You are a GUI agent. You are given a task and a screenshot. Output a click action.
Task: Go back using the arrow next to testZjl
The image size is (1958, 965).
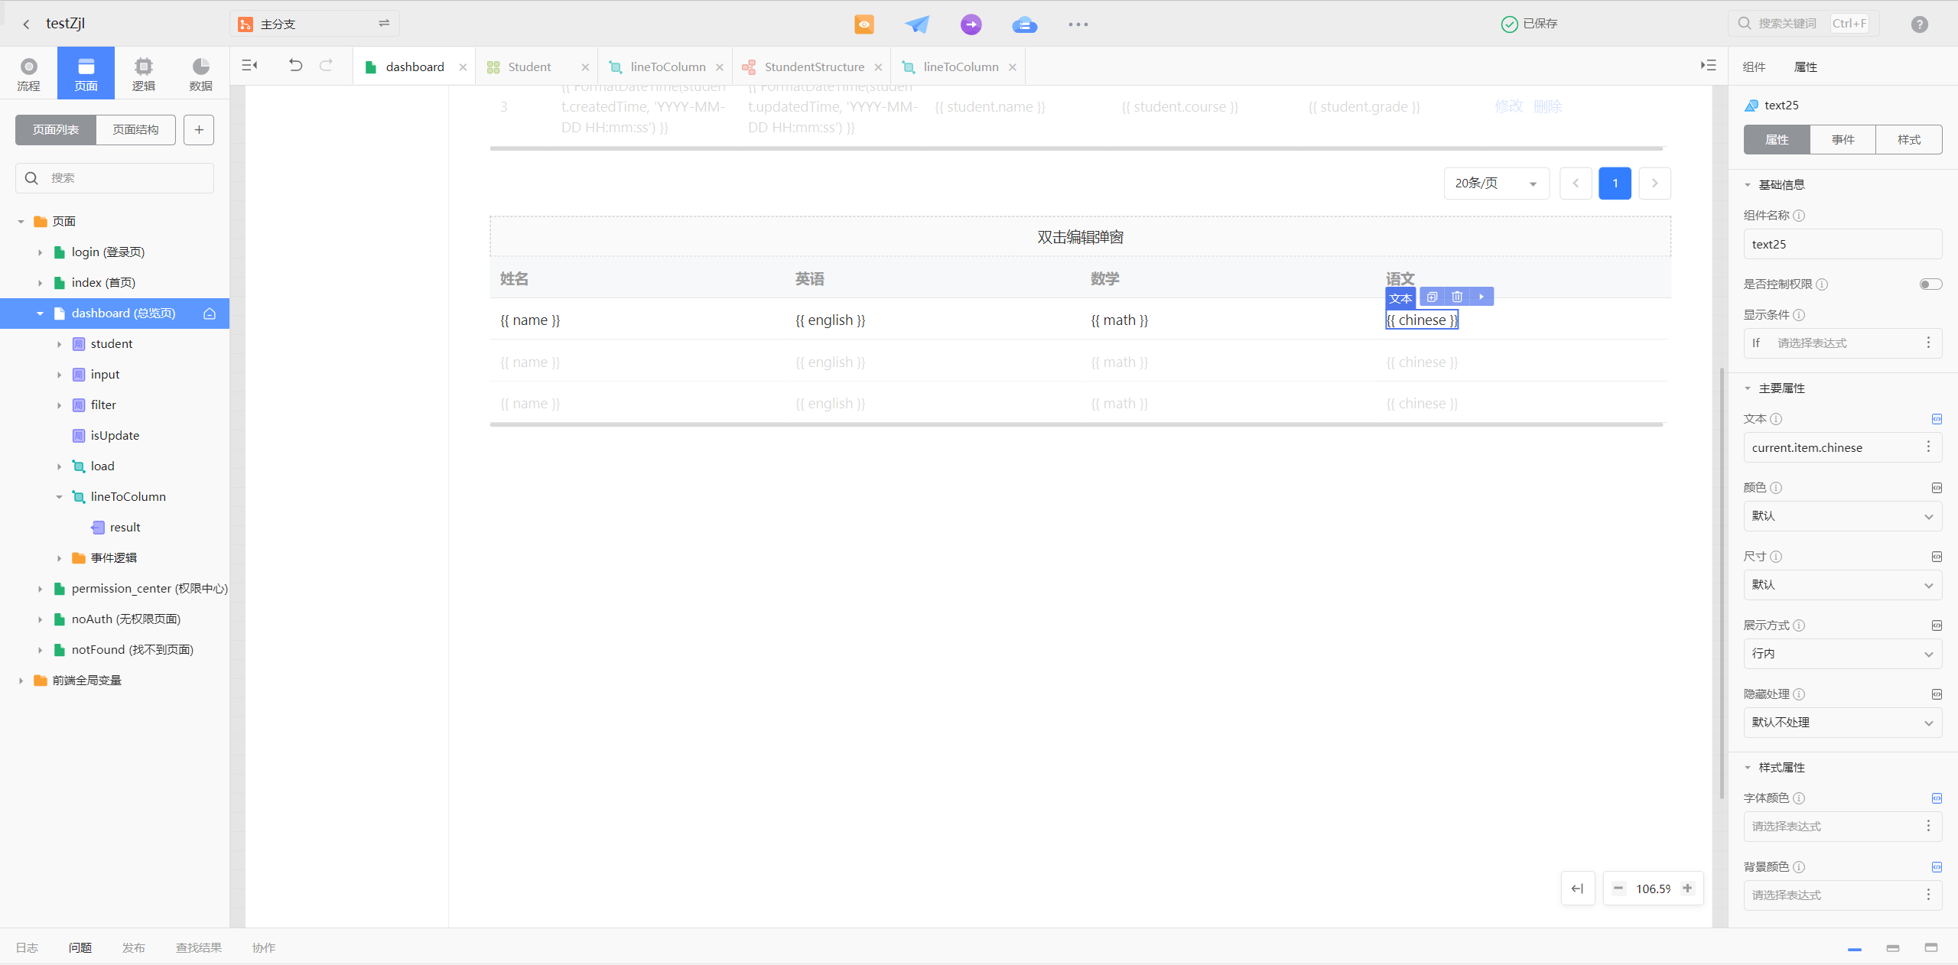(x=27, y=24)
